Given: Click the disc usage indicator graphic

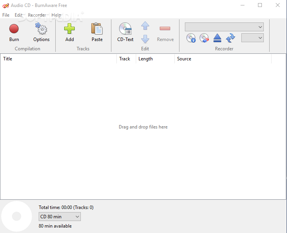Looking at the screenshot, I should coord(17,216).
